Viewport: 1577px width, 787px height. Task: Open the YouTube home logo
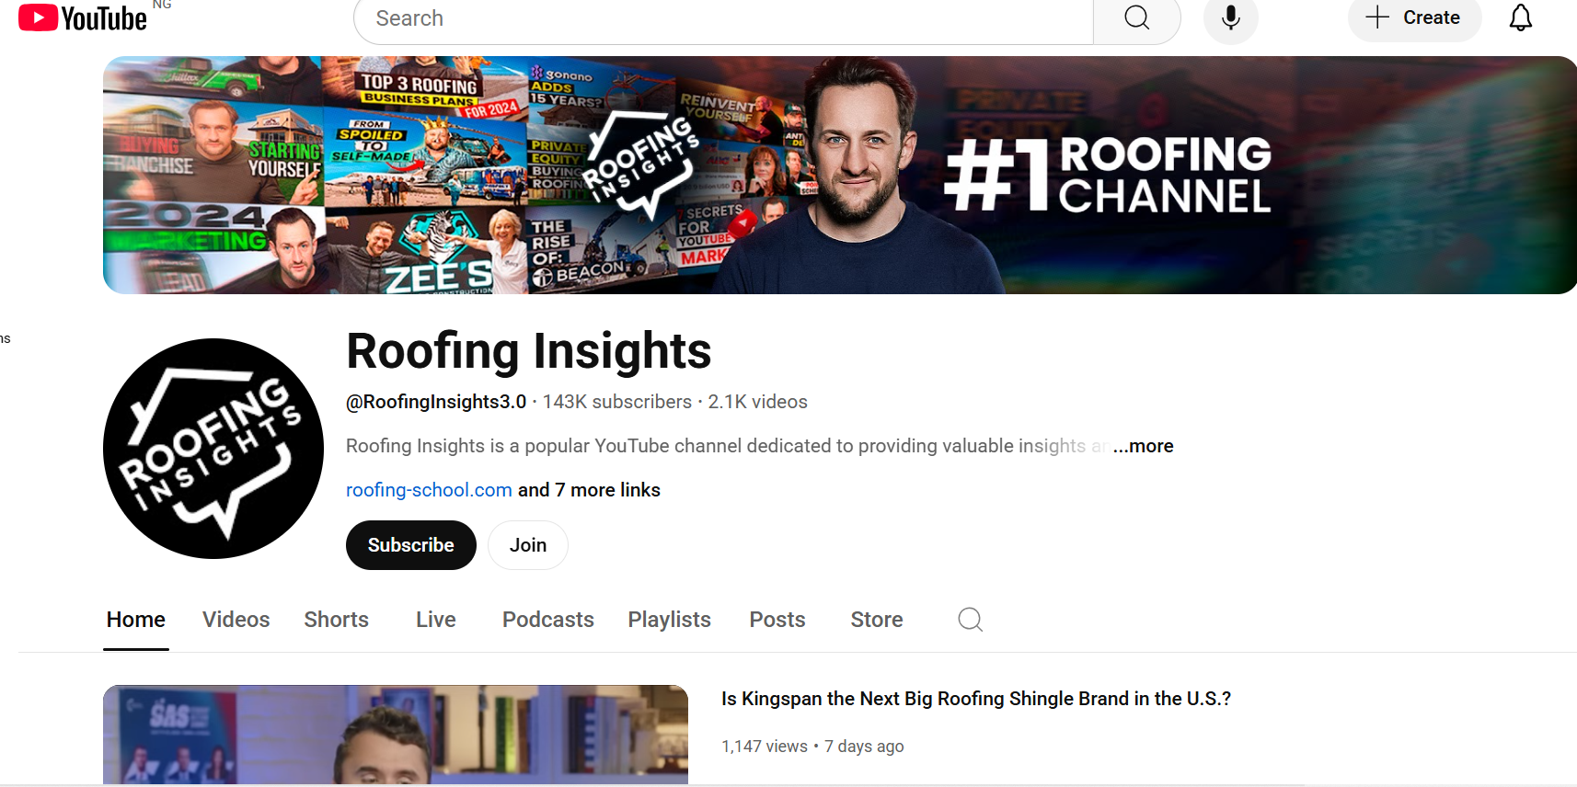[x=83, y=17]
